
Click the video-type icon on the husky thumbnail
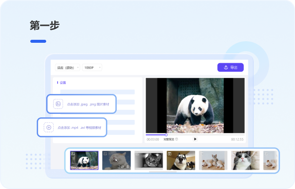point(169,154)
